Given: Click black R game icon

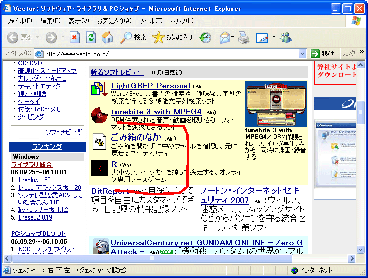Looking at the screenshot, I should pyautogui.click(x=99, y=168).
